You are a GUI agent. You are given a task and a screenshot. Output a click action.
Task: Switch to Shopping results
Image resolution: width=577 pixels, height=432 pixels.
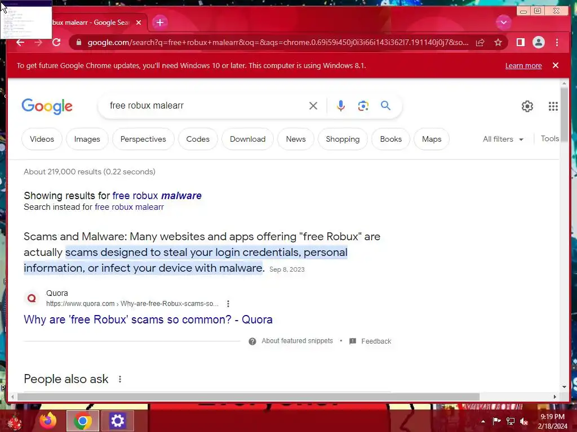tap(343, 139)
